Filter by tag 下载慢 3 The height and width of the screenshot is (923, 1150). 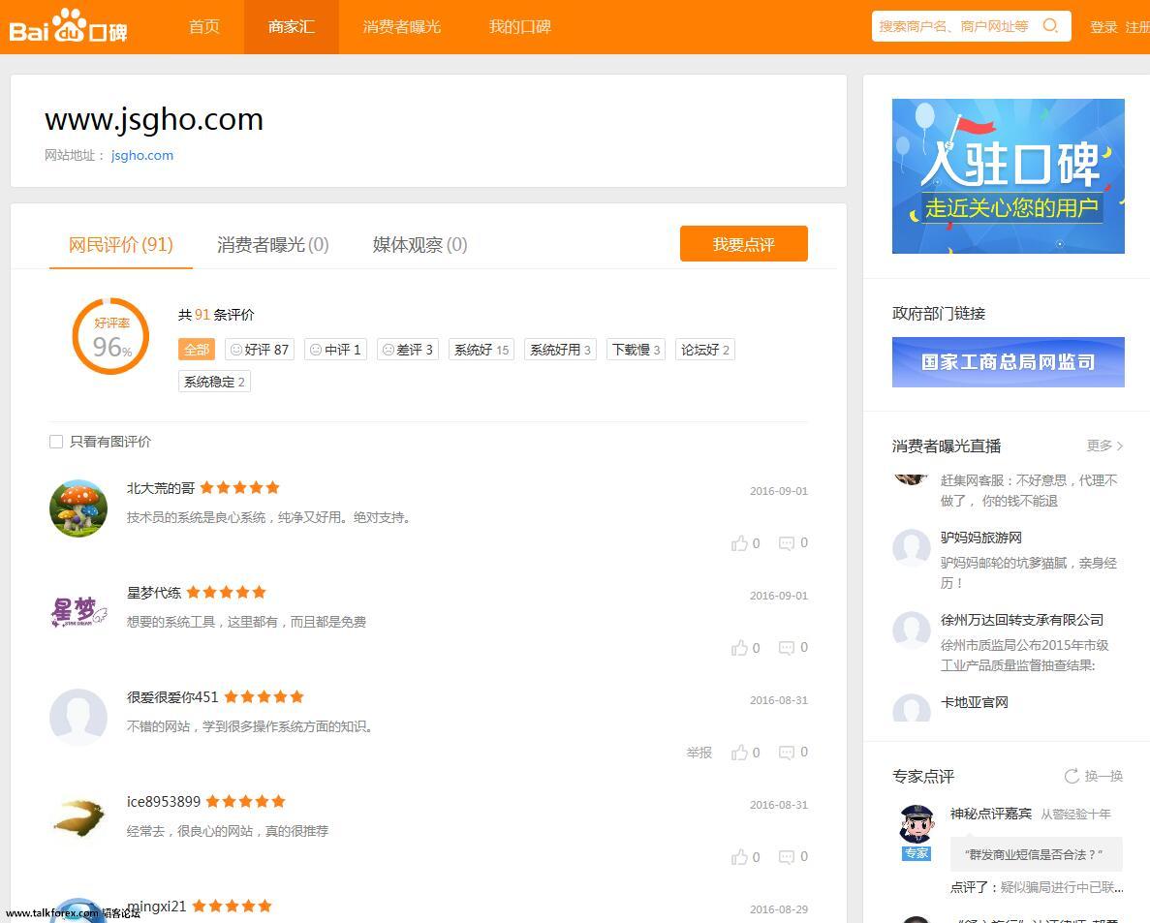pos(636,350)
